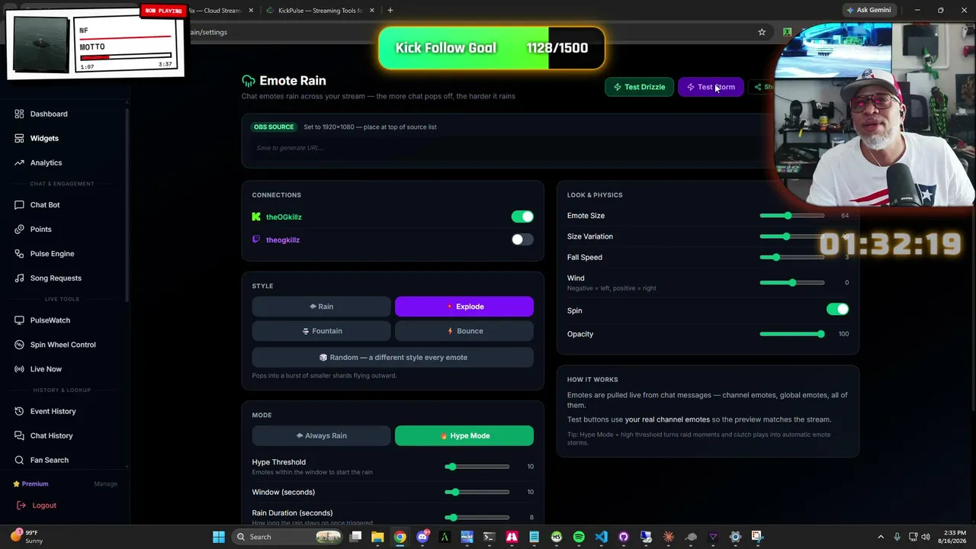Click the Logout link

point(44,506)
